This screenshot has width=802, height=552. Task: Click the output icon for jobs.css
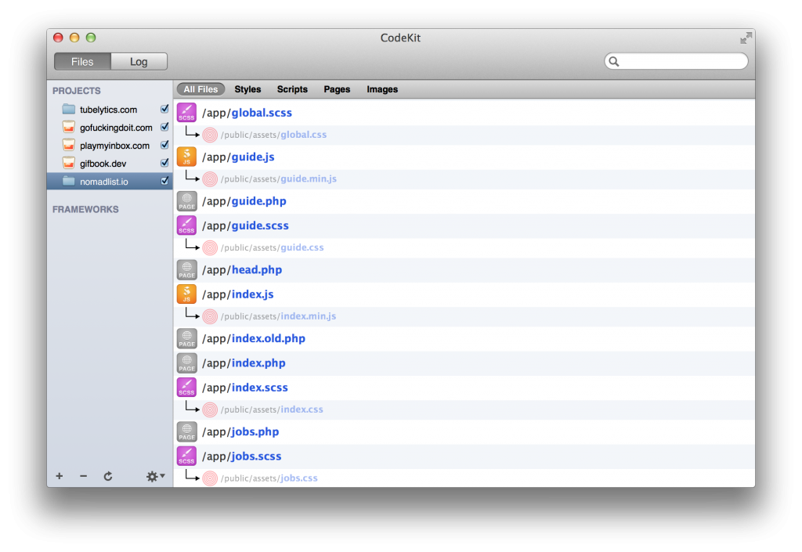pyautogui.click(x=209, y=478)
